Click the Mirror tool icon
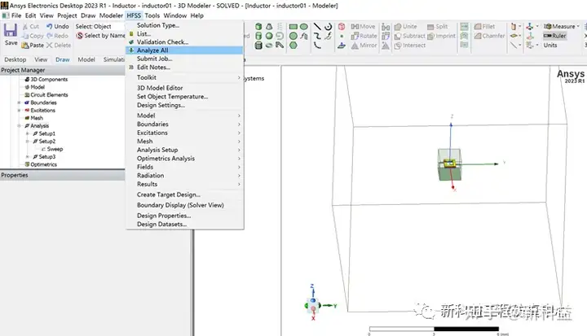The image size is (587, 336). [x=355, y=46]
